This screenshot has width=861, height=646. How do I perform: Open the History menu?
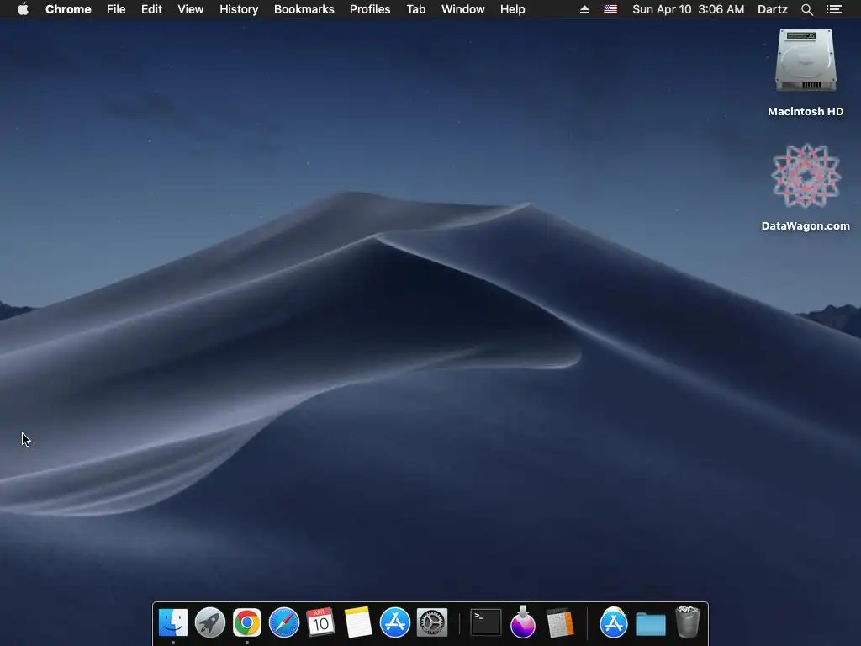coord(239,9)
